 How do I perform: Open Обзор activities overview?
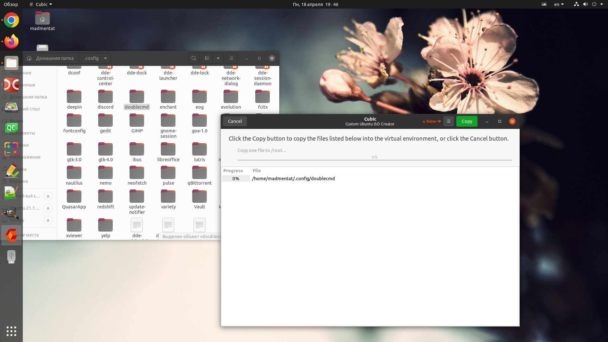(x=11, y=4)
